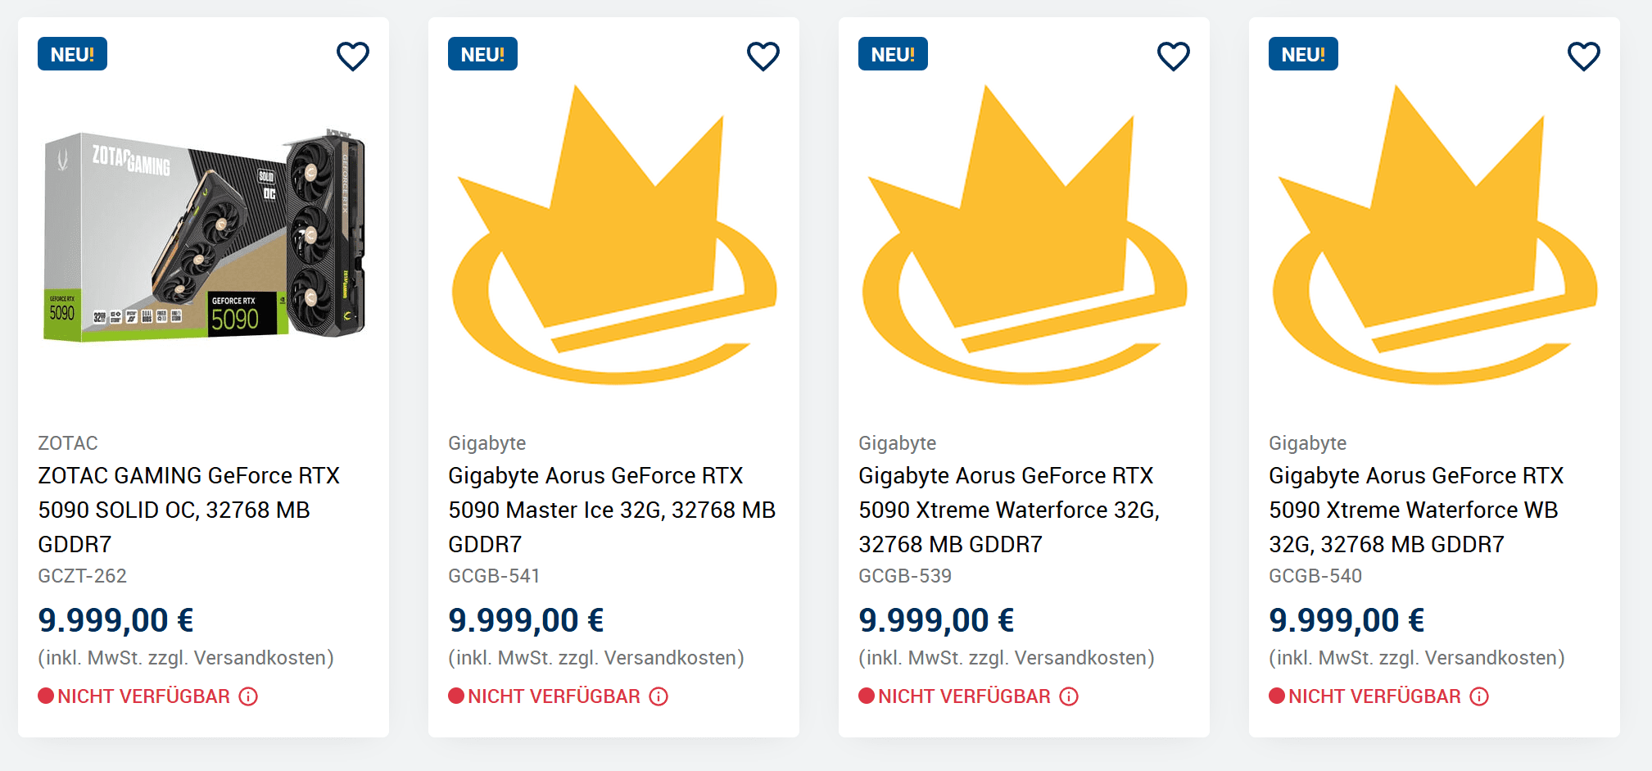
Task: Click heart icon on Xtreme Waterforce 32G
Action: click(x=1174, y=56)
